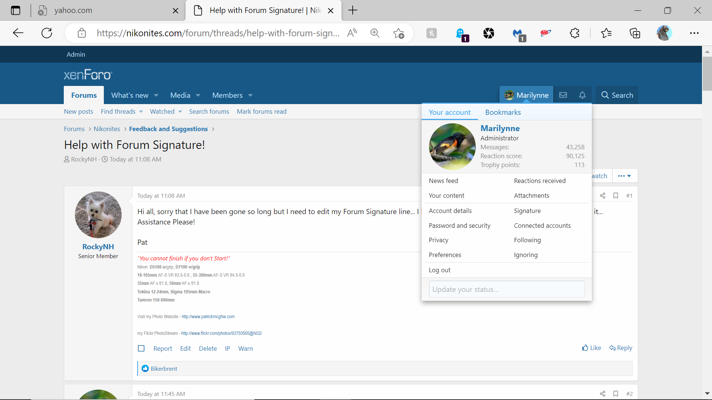Open the browser Extensions puzzle icon
Viewport: 712px width, 400px height.
(574, 33)
